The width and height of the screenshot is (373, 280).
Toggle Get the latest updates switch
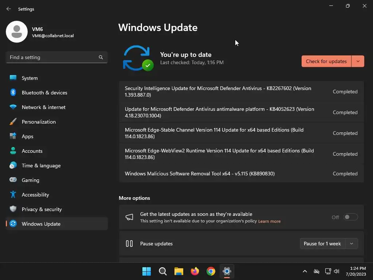351,217
